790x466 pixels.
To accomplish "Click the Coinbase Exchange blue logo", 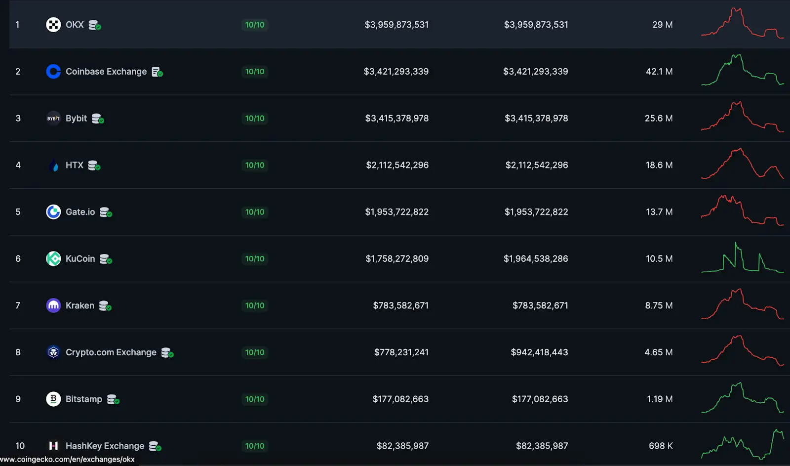I will pyautogui.click(x=53, y=71).
